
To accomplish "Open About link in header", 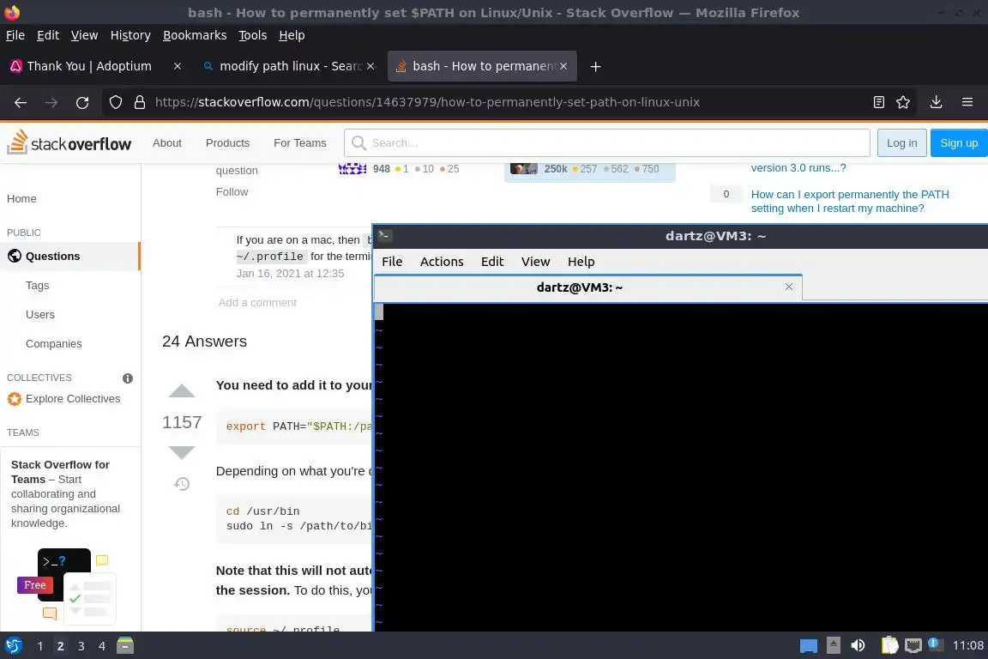I will point(167,143).
